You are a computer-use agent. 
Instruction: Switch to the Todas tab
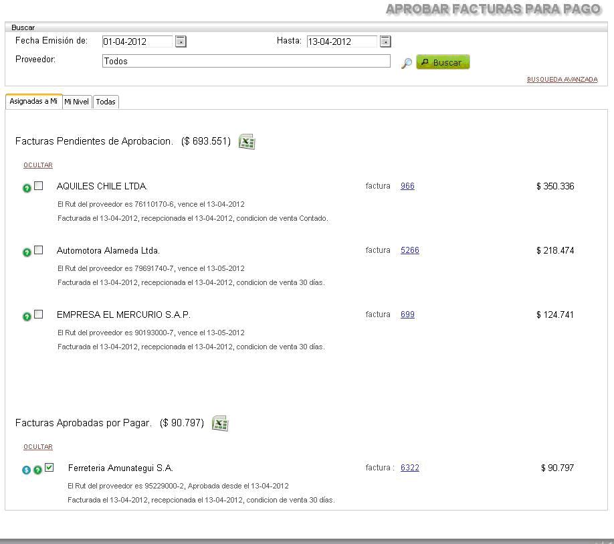click(106, 102)
